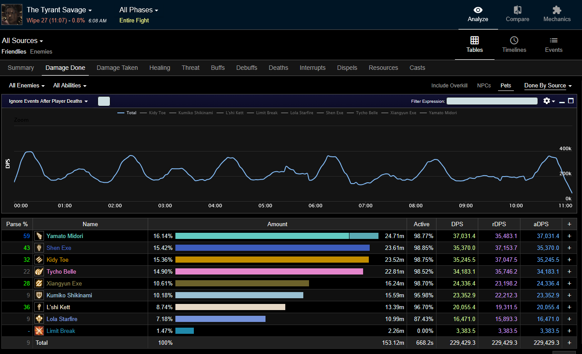This screenshot has width=582, height=354.
Task: Open the All Phases dropdown
Action: coord(139,10)
